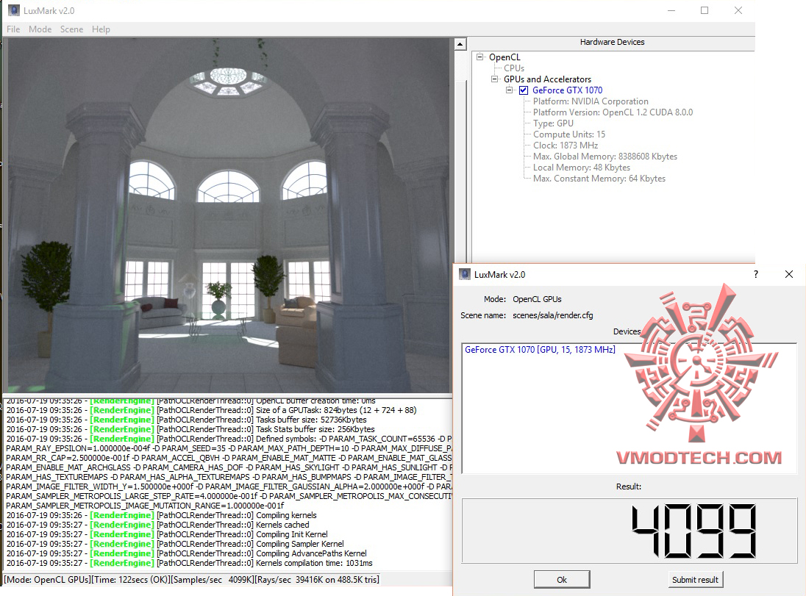Viewport: 806px width, 596px height.
Task: Click scroll up arrow beside render view
Action: 460,45
